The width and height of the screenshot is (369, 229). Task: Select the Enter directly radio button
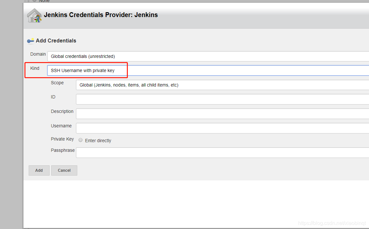[x=80, y=140]
